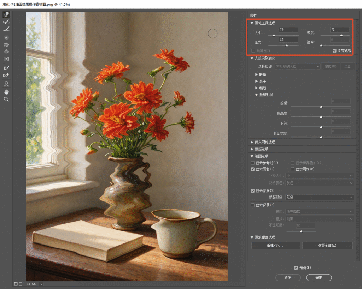Select the Face tool
This screenshot has height=289, width=362.
coord(6,84)
